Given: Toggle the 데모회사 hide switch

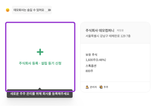Looking at the screenshot, I should (x=48, y=10).
